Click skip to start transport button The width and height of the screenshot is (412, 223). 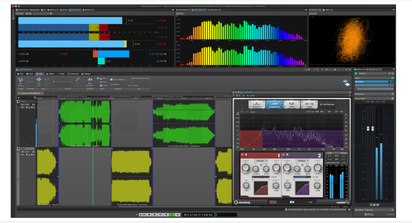141,214
